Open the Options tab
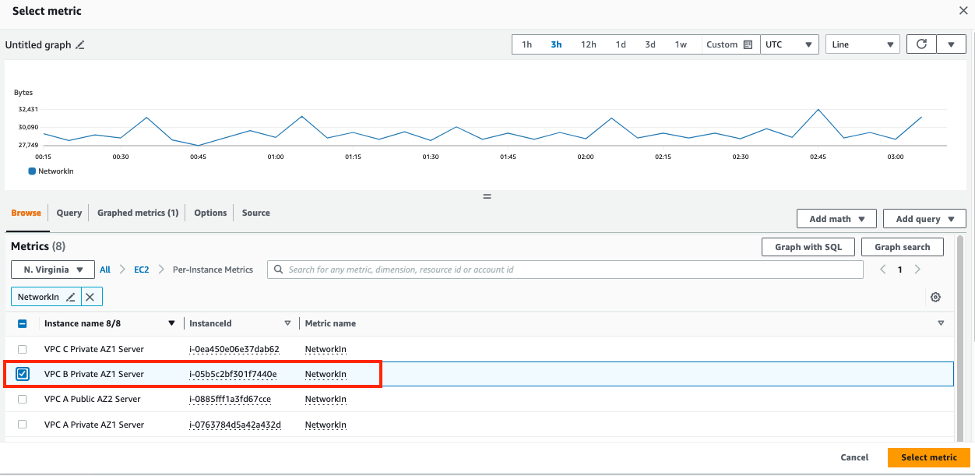This screenshot has width=975, height=476. [x=210, y=213]
